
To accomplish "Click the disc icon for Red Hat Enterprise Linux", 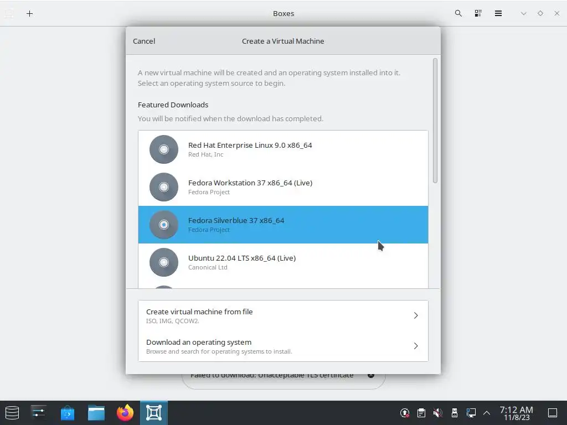I will [164, 149].
